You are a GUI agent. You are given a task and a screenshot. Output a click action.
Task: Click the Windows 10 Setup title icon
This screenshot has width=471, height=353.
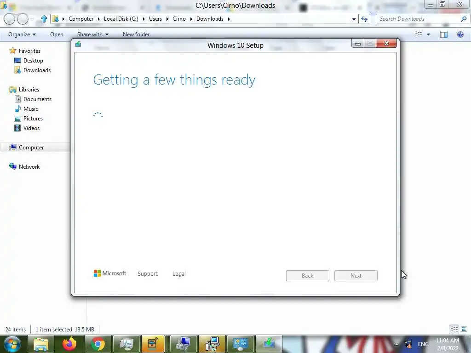78,45
